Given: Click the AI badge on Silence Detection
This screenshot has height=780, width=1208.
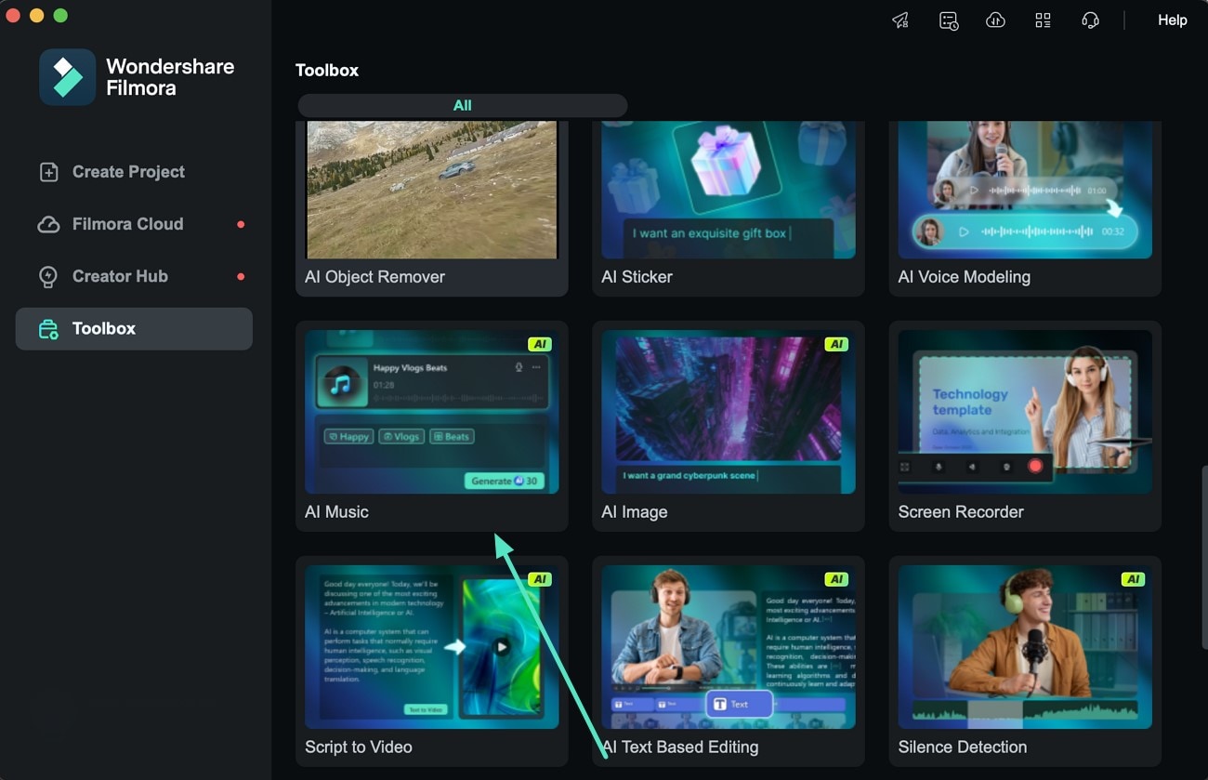Looking at the screenshot, I should point(1133,579).
